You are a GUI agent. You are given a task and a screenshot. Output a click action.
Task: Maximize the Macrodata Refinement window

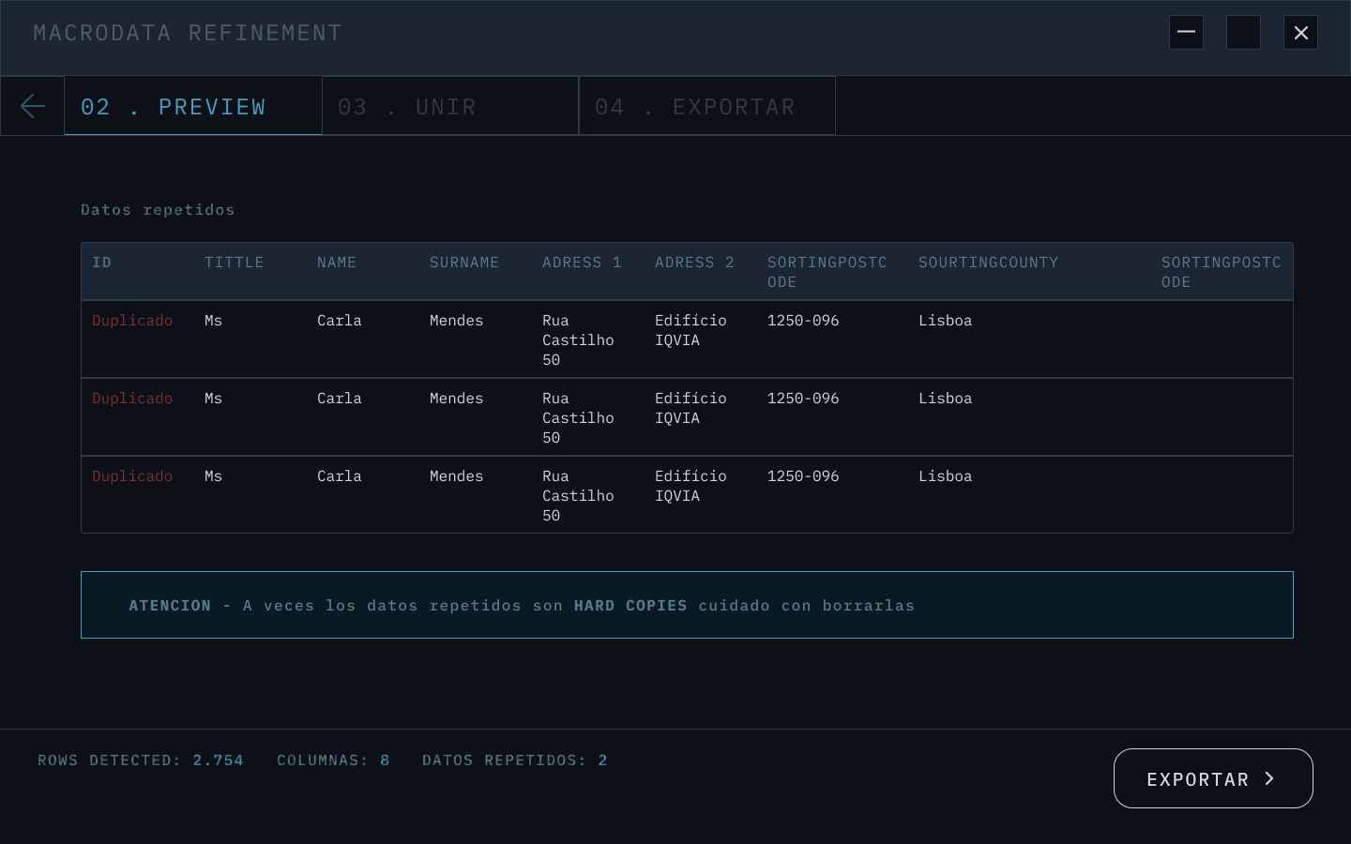(1243, 33)
